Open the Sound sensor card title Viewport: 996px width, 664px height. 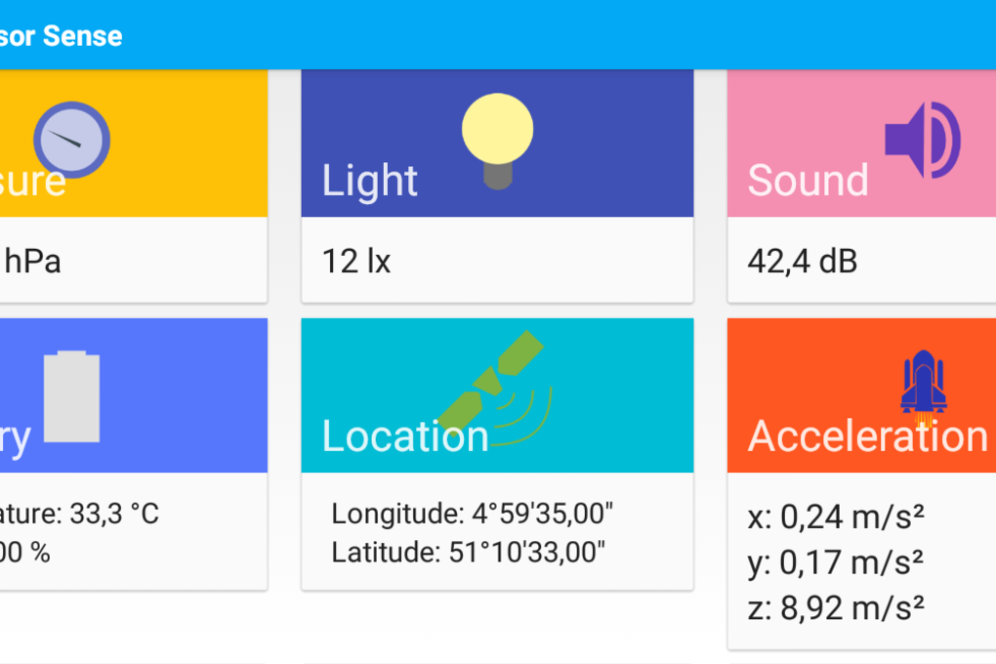pyautogui.click(x=808, y=181)
